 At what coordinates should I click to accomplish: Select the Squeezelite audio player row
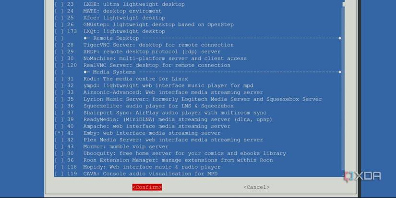pos(197,106)
